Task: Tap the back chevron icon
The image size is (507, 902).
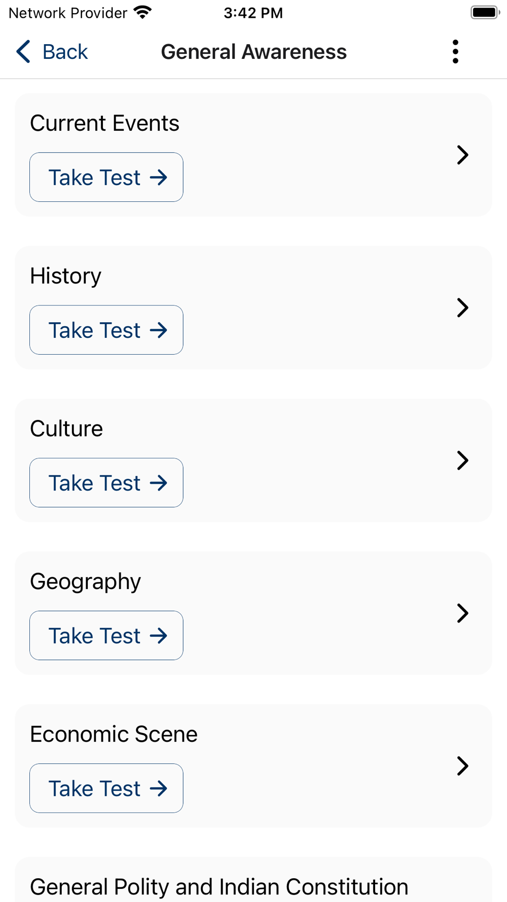Action: tap(23, 52)
